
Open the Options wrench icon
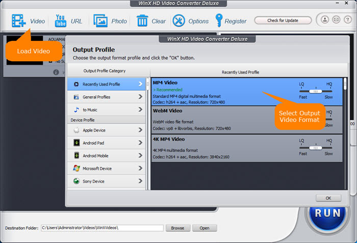178,21
